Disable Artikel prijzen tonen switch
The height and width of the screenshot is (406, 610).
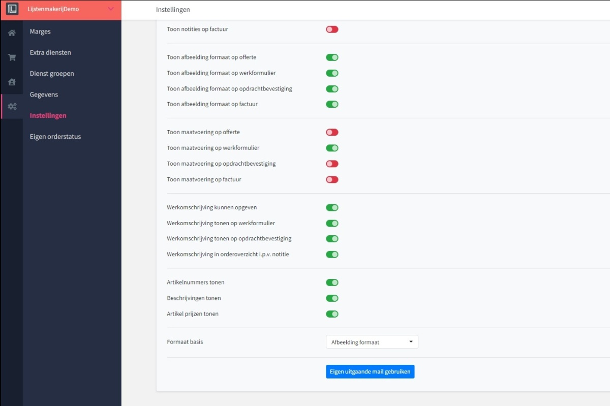click(x=332, y=314)
